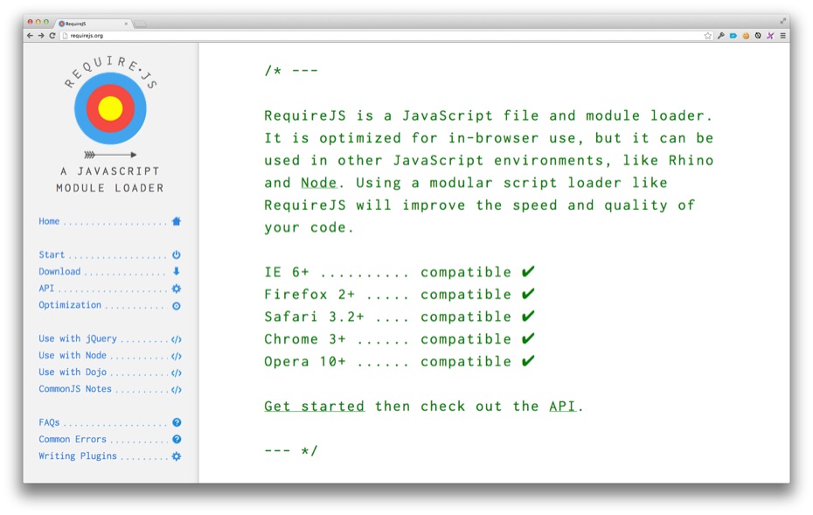
Task: Click the question icon beside Common Errors
Action: 177,439
